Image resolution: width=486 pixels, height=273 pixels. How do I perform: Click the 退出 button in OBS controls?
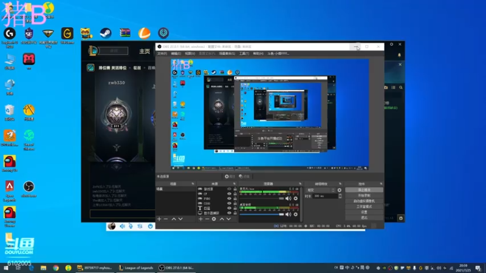pyautogui.click(x=364, y=218)
